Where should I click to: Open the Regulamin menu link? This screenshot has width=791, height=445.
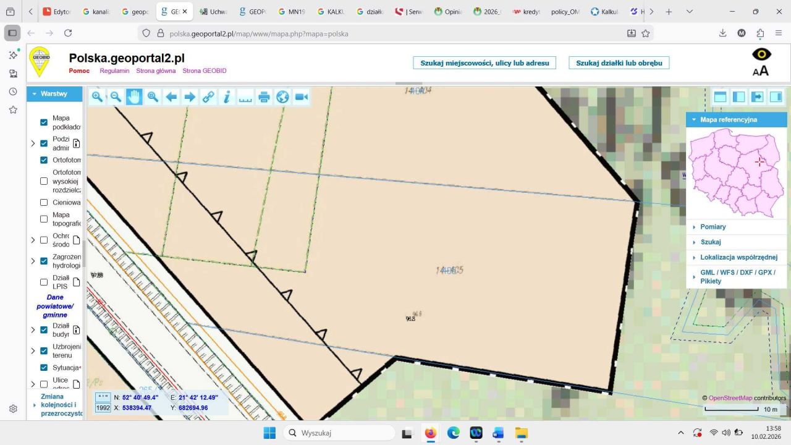pyautogui.click(x=114, y=71)
